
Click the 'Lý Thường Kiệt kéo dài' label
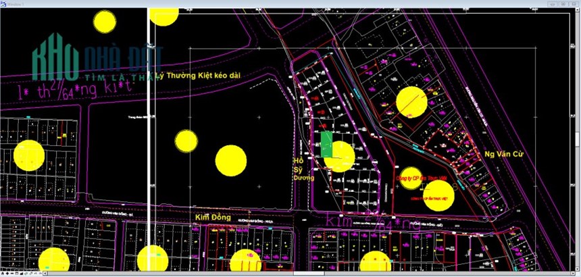click(198, 76)
